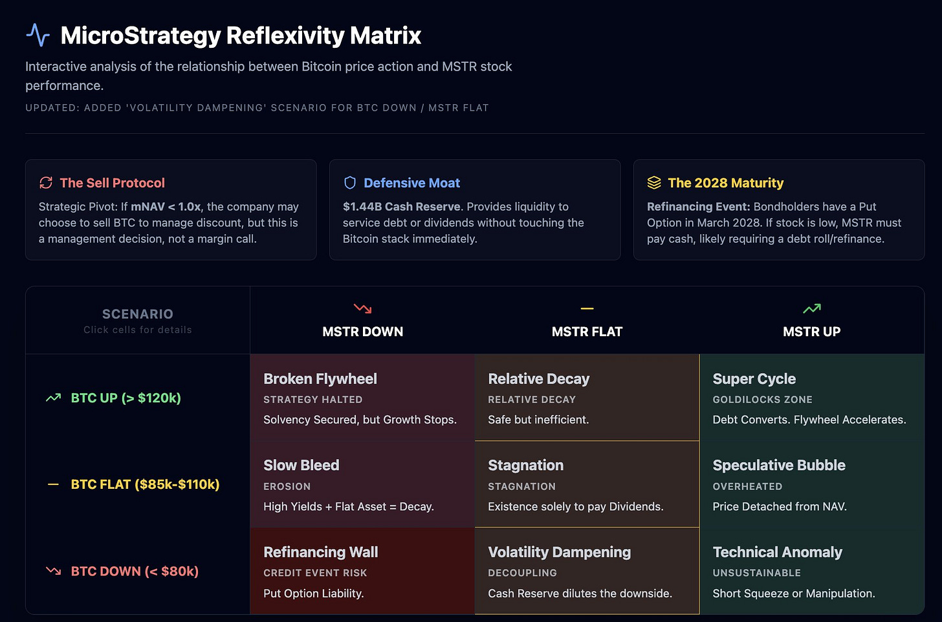The width and height of the screenshot is (942, 622).
Task: Open the Broken Flywheel cell
Action: [x=362, y=398]
